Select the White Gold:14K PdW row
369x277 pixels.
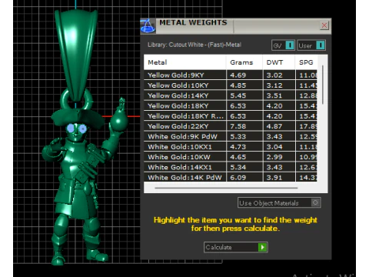pos(231,177)
